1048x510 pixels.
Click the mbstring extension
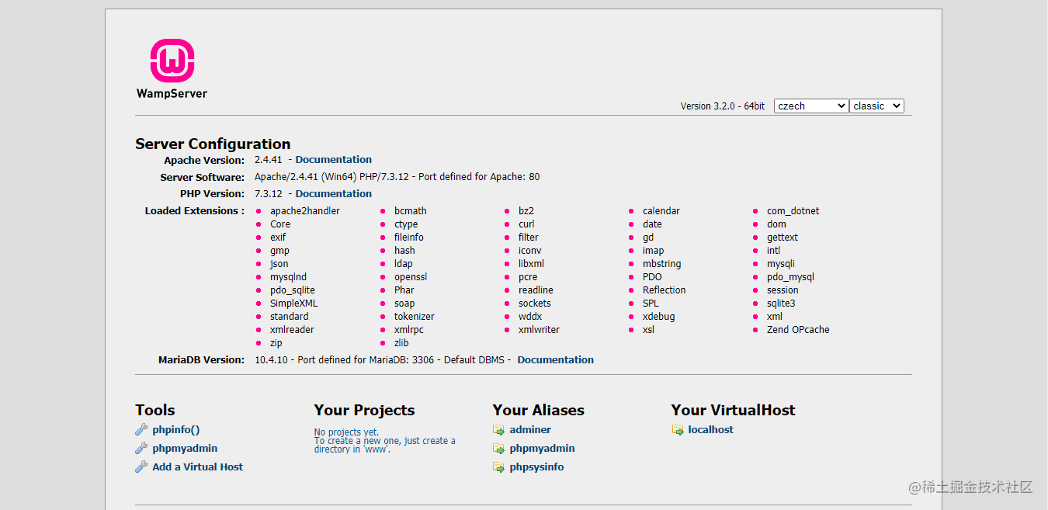tap(662, 264)
